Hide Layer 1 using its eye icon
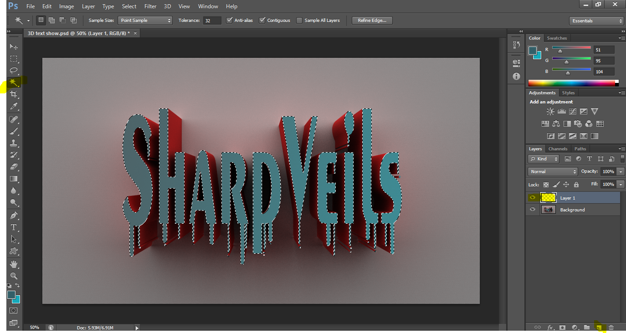626x333 pixels. 533,198
